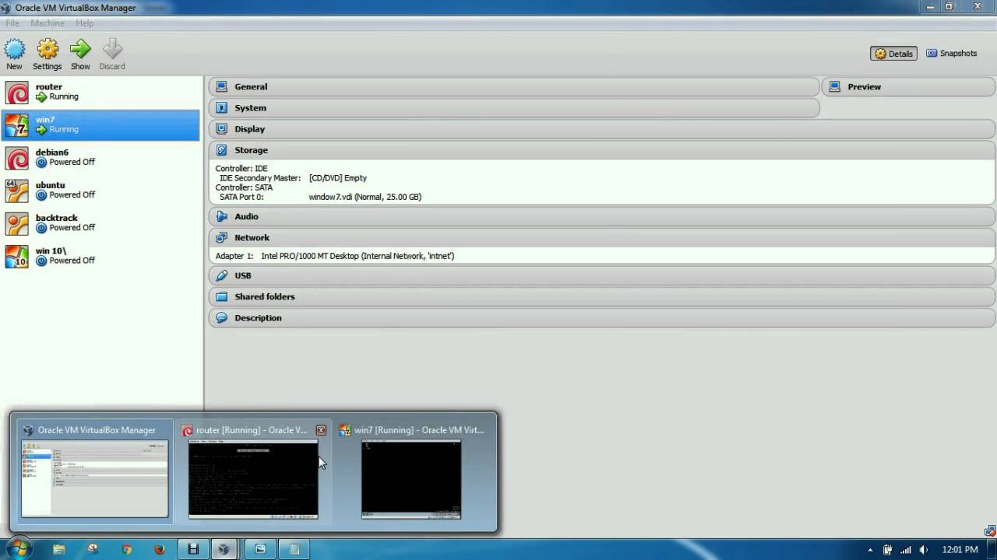Expand the Audio section header
997x560 pixels.
coord(602,216)
